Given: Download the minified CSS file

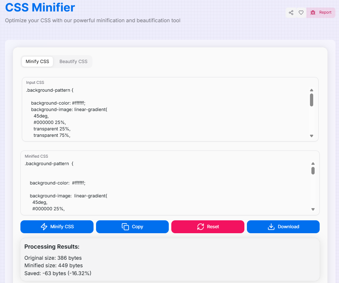Looking at the screenshot, I should (283, 227).
